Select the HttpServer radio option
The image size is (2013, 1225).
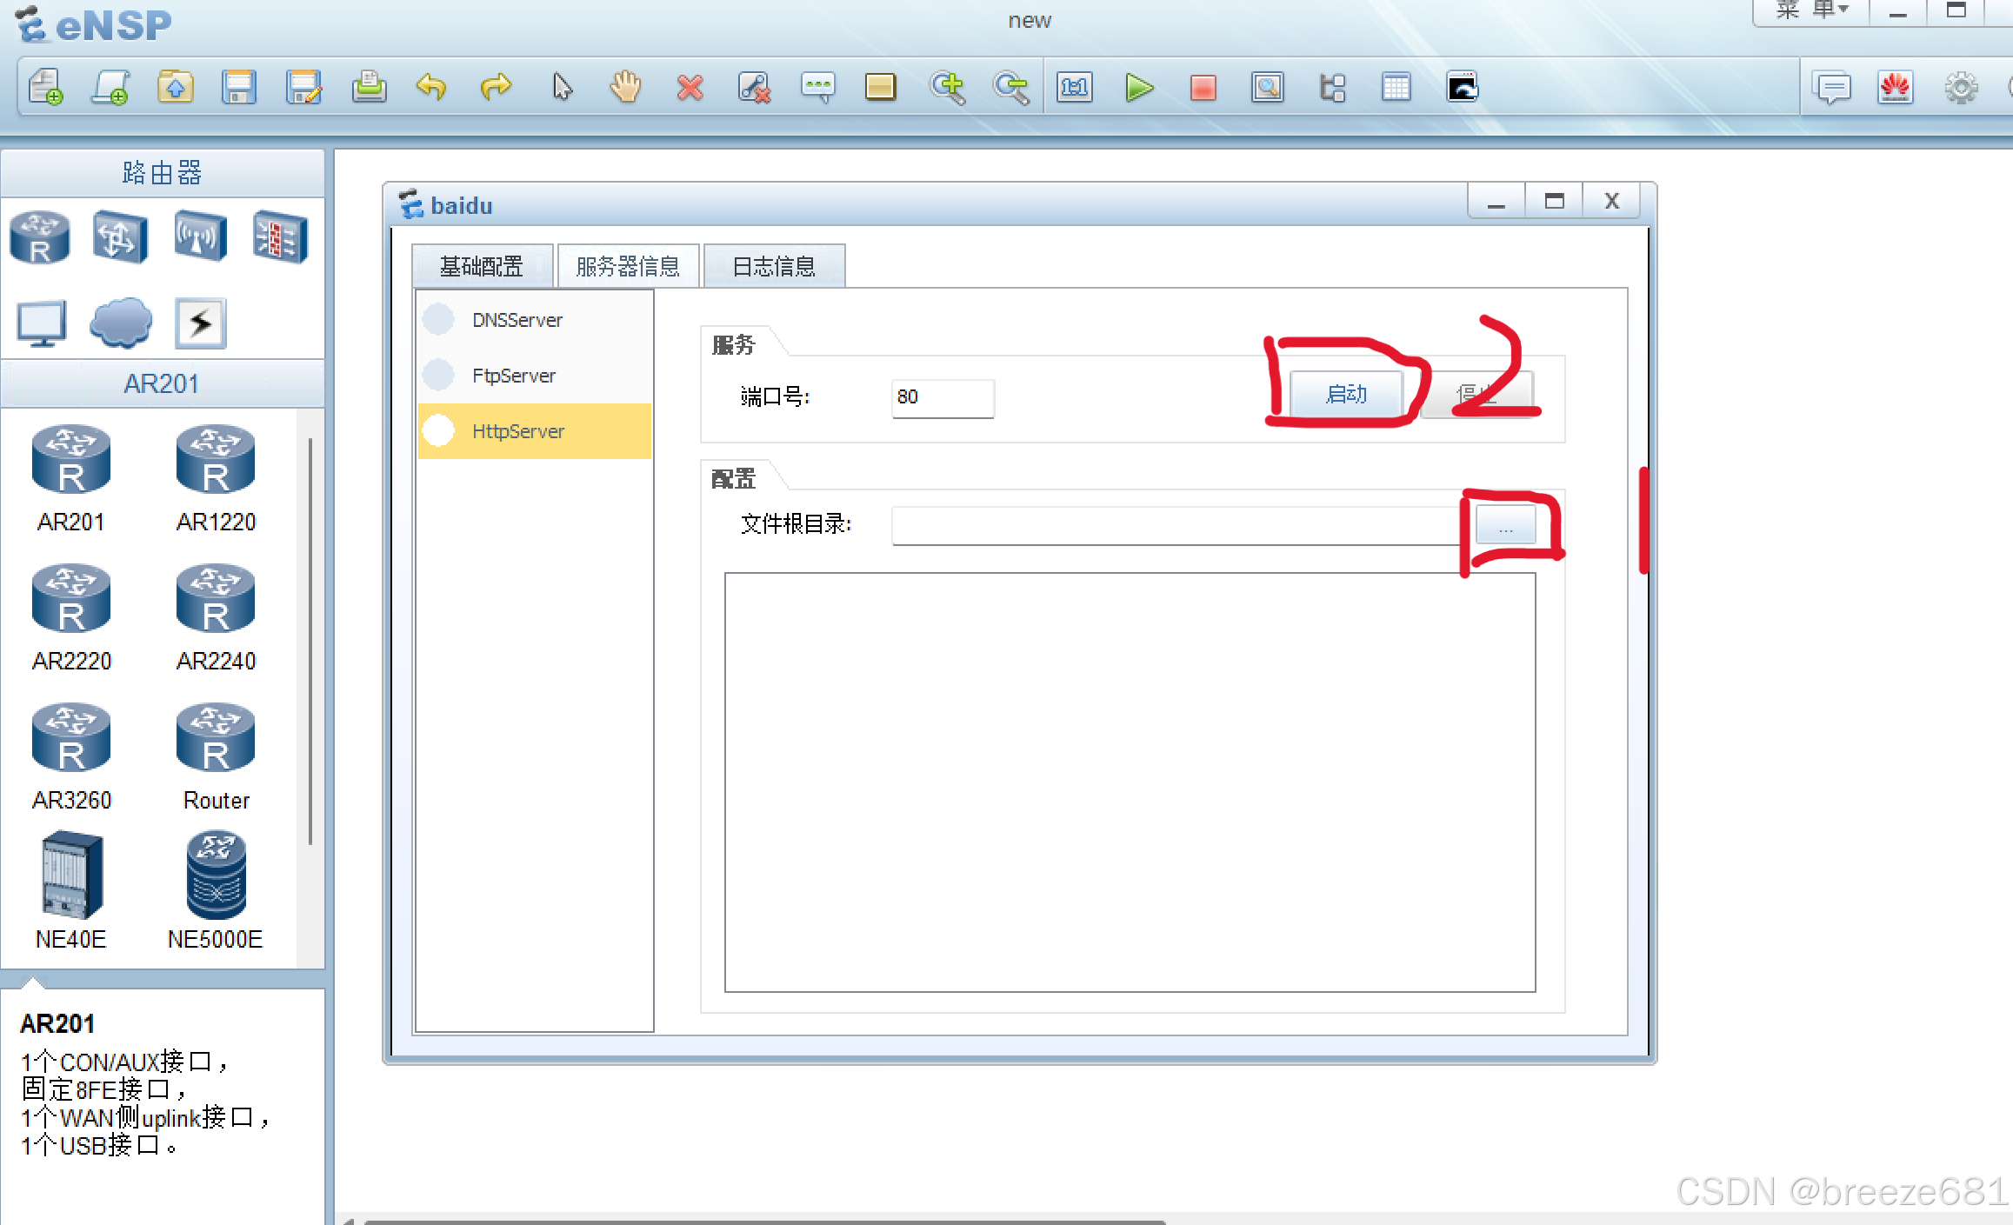coord(439,431)
